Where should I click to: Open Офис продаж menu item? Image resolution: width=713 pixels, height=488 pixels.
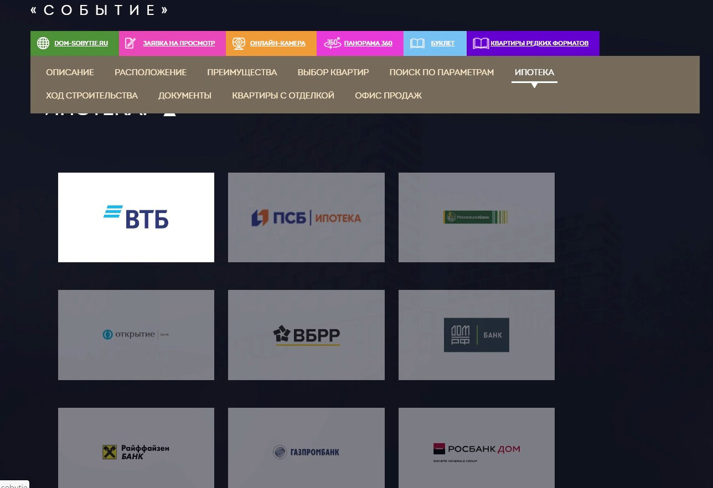[x=388, y=96]
